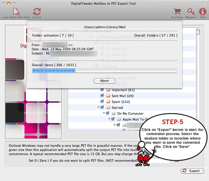
Task: Collapse the Apple Mail To node
Action: click(109, 119)
